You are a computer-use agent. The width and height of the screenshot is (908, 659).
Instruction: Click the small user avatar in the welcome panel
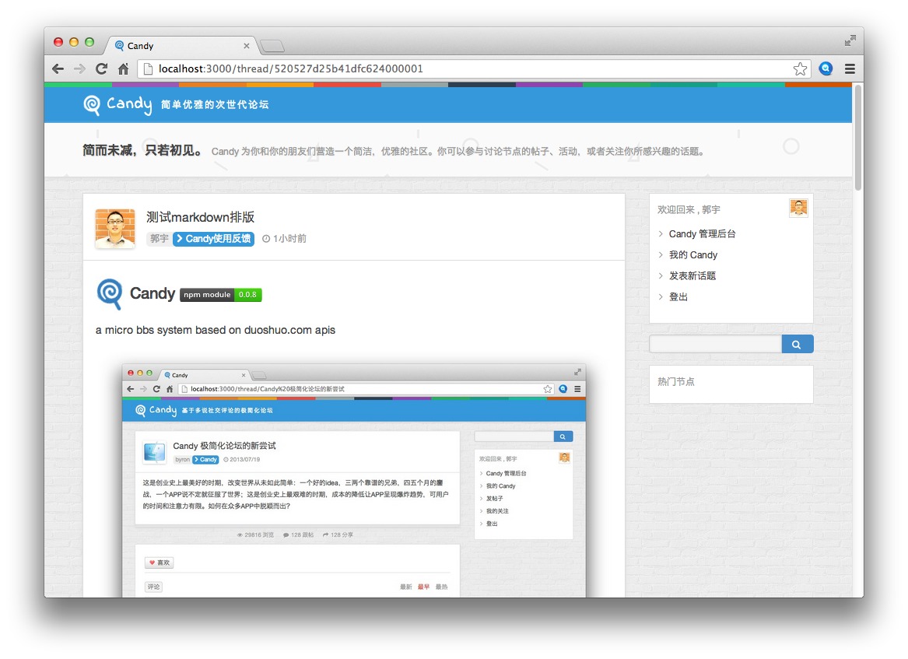[798, 208]
